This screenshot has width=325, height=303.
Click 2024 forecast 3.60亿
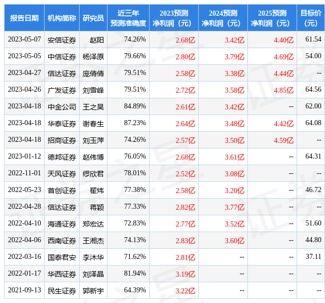point(235,241)
